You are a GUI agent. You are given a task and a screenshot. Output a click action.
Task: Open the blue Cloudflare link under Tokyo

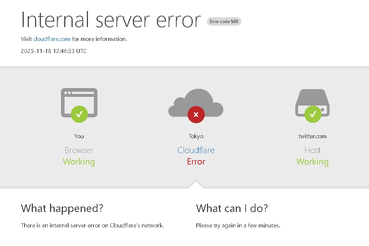pos(196,150)
